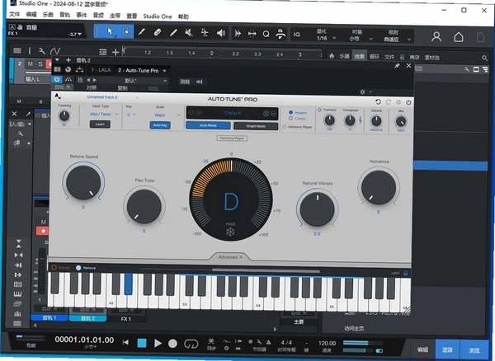The height and width of the screenshot is (361, 495).
Task: Select the Split knife tool
Action: pyautogui.click(x=142, y=32)
